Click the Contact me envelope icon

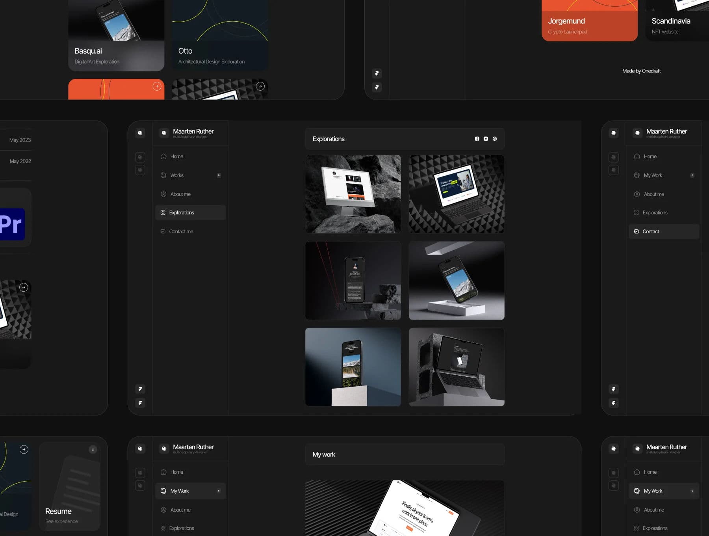[163, 231]
